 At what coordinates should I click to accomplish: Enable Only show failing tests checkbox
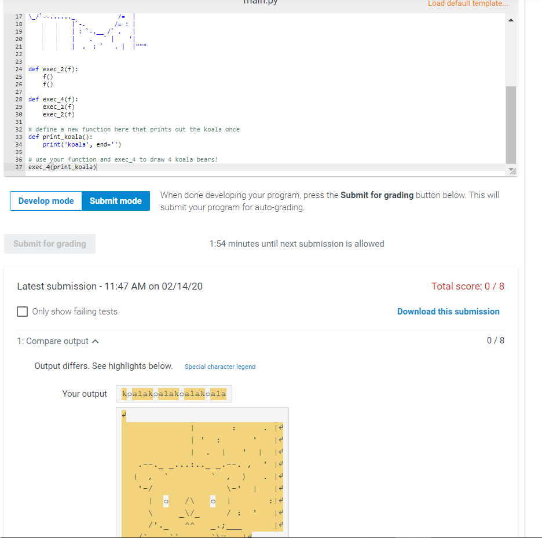(23, 312)
